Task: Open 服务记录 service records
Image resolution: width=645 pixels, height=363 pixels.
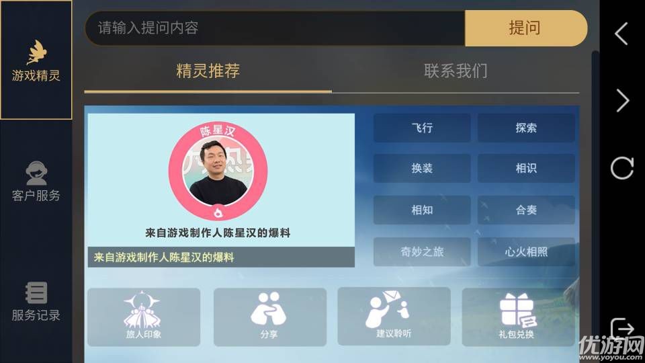Action: click(36, 302)
